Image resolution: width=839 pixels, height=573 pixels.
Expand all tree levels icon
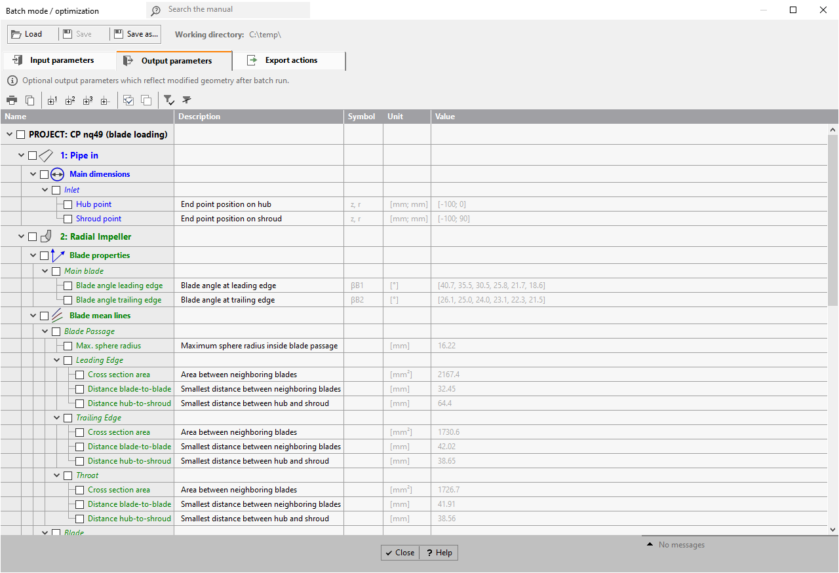(x=105, y=100)
